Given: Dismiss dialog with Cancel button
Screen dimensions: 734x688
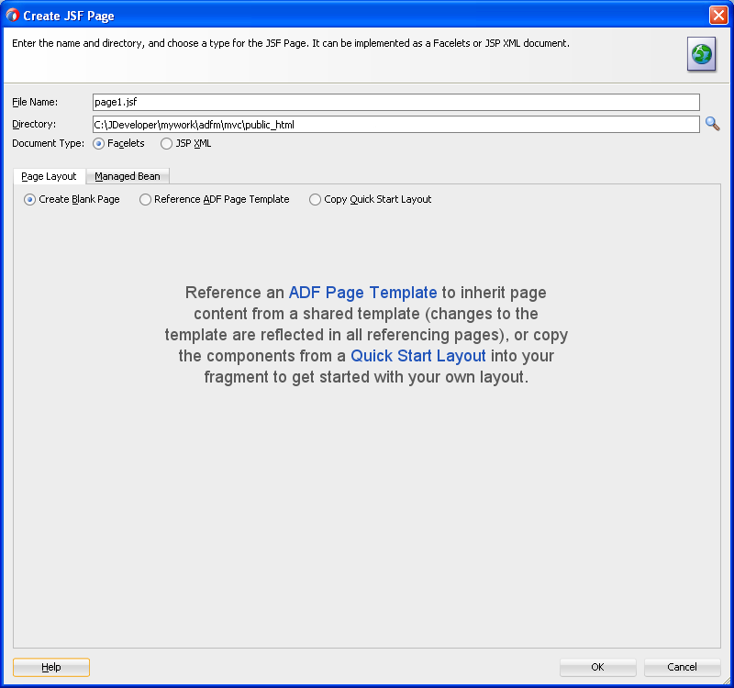Looking at the screenshot, I should pyautogui.click(x=682, y=667).
